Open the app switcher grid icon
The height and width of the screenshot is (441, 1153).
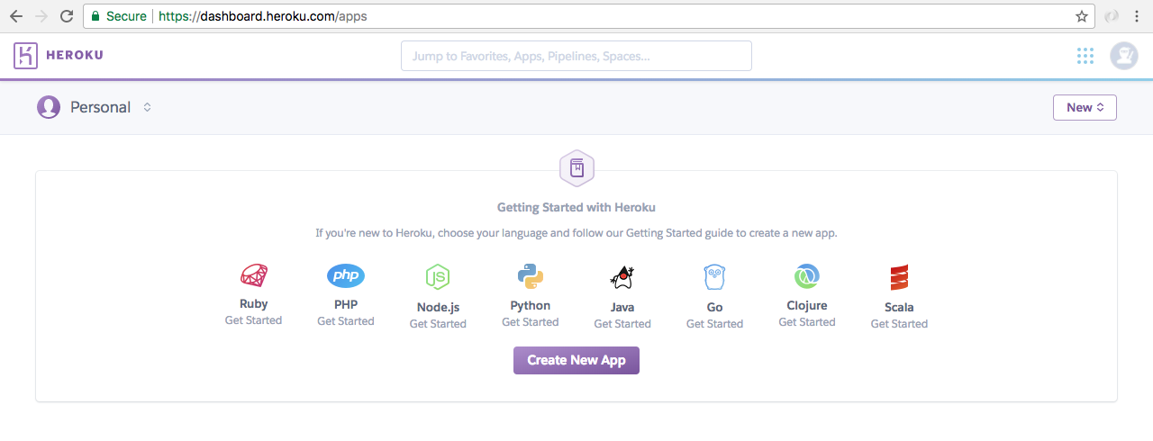click(x=1085, y=56)
